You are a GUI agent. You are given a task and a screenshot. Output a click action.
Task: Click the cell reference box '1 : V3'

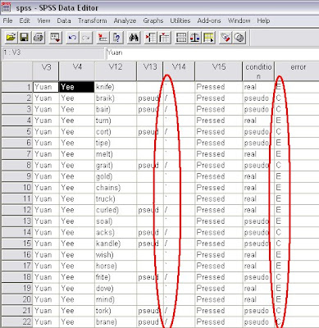[x=53, y=53]
